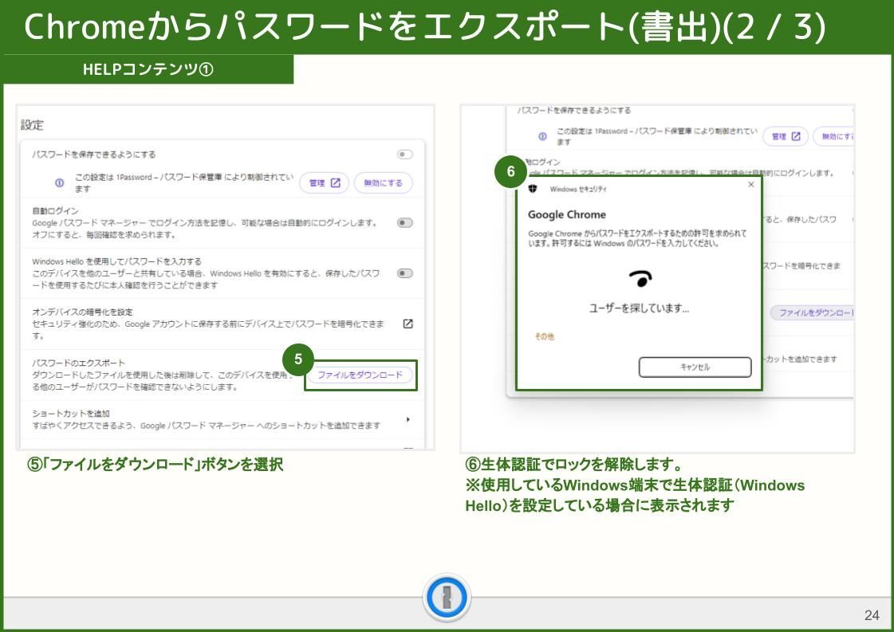This screenshot has width=894, height=632.
Task: Click the 無効にする button in right screenshot
Action: [x=835, y=136]
